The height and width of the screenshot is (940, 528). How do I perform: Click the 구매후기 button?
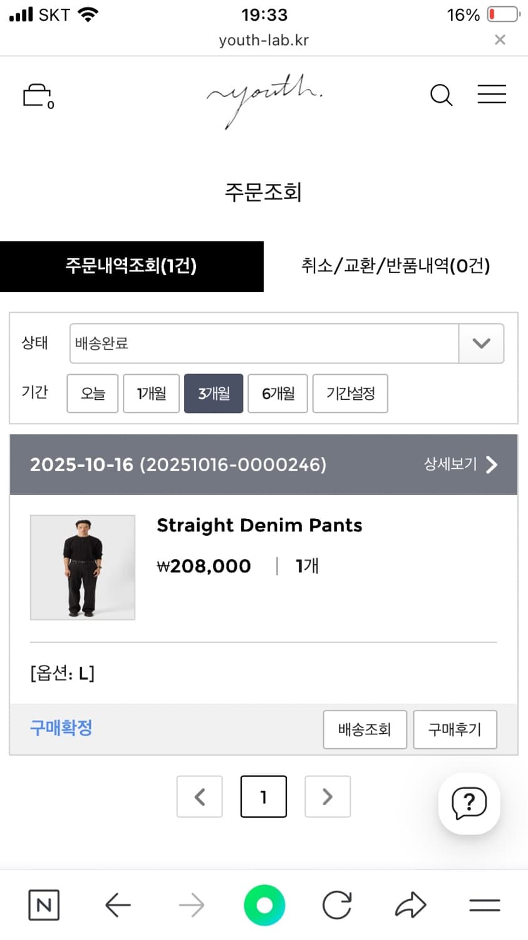(x=455, y=729)
